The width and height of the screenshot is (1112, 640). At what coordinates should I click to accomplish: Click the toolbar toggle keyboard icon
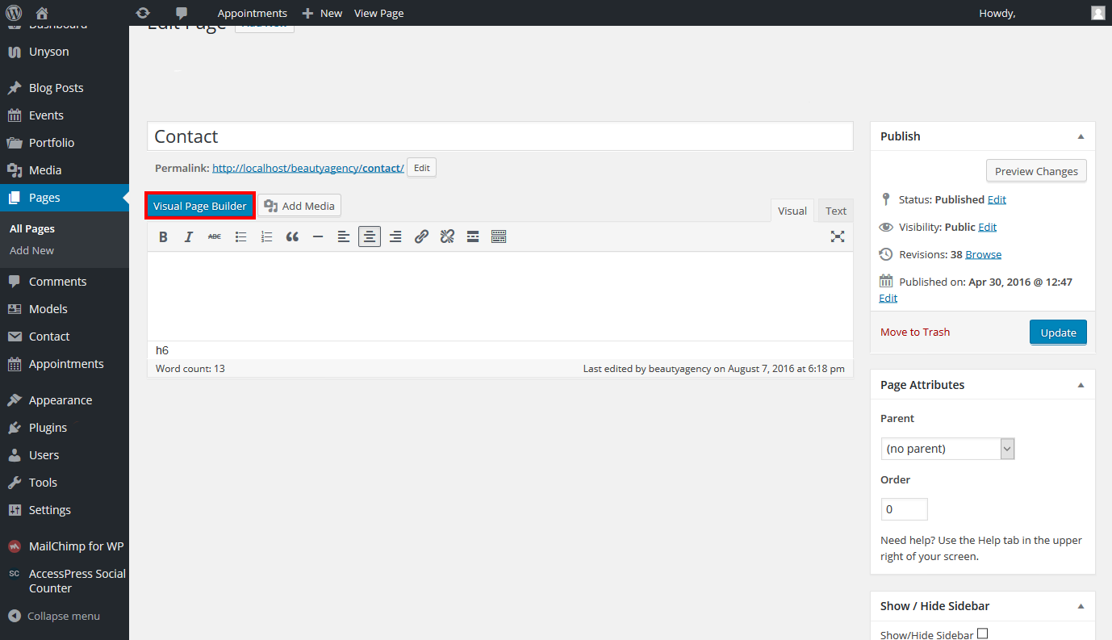499,236
